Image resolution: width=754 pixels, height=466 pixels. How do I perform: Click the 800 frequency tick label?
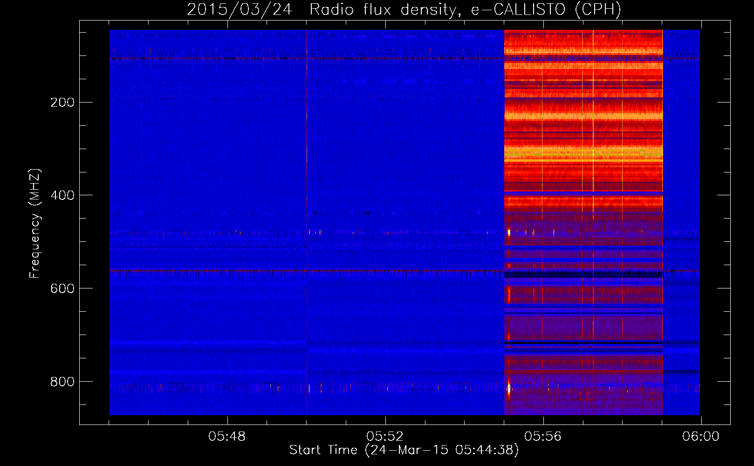62,382
